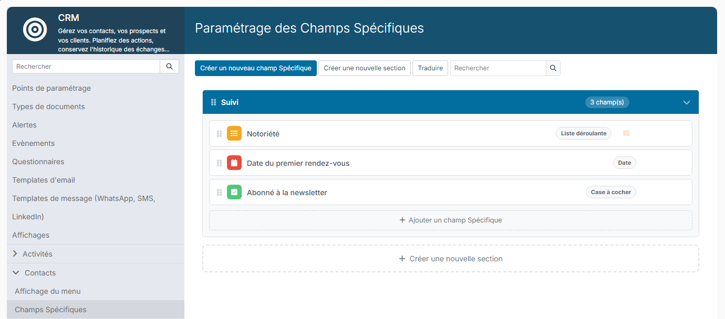
Task: Open Types de documents in sidebar
Action: [48, 107]
